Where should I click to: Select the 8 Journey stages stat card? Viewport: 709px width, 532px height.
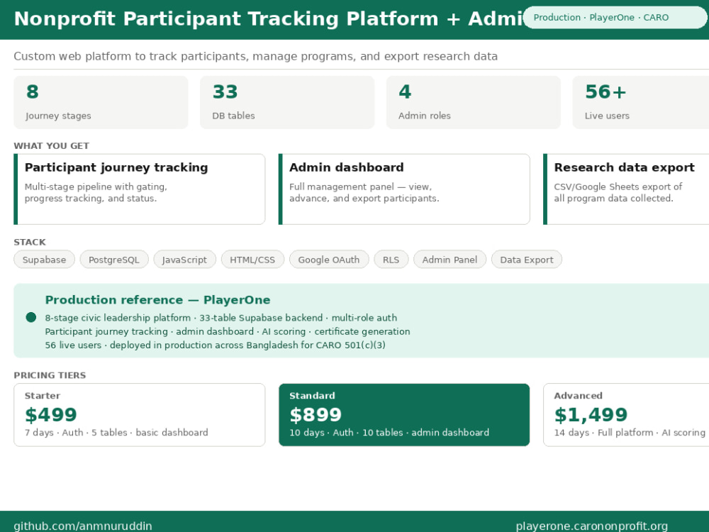(x=101, y=102)
